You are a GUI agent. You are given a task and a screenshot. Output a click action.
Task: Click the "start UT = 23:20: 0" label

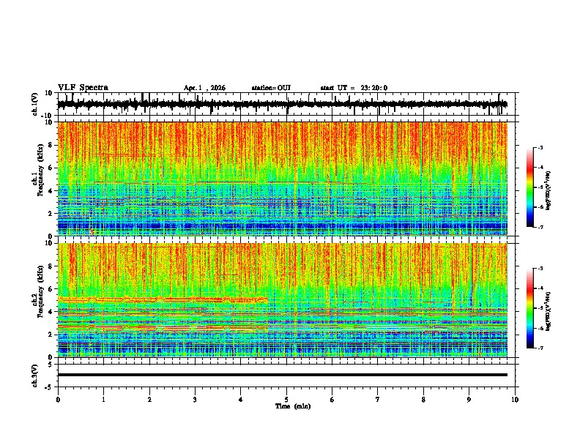click(354, 88)
